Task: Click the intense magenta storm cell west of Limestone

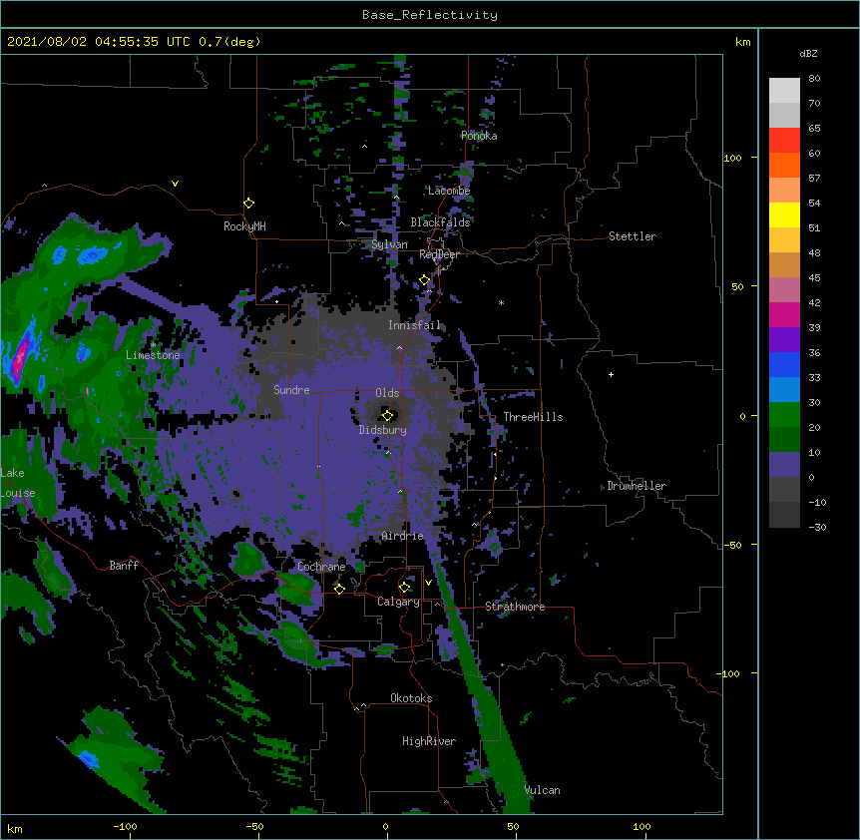Action: pyautogui.click(x=20, y=359)
